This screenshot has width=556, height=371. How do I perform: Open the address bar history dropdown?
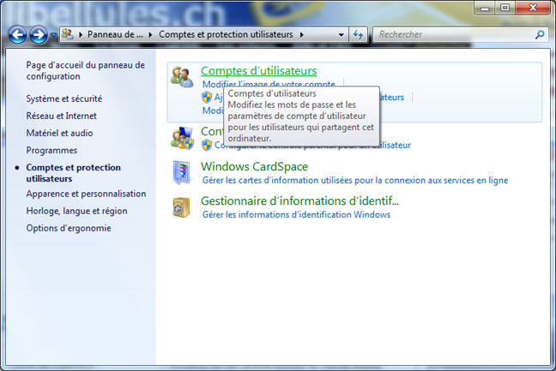coord(341,34)
